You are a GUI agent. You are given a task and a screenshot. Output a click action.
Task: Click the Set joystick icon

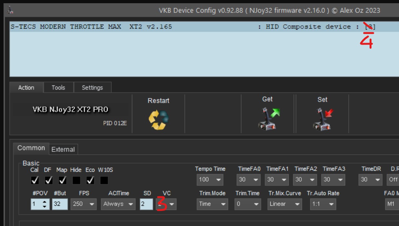pyautogui.click(x=322, y=118)
